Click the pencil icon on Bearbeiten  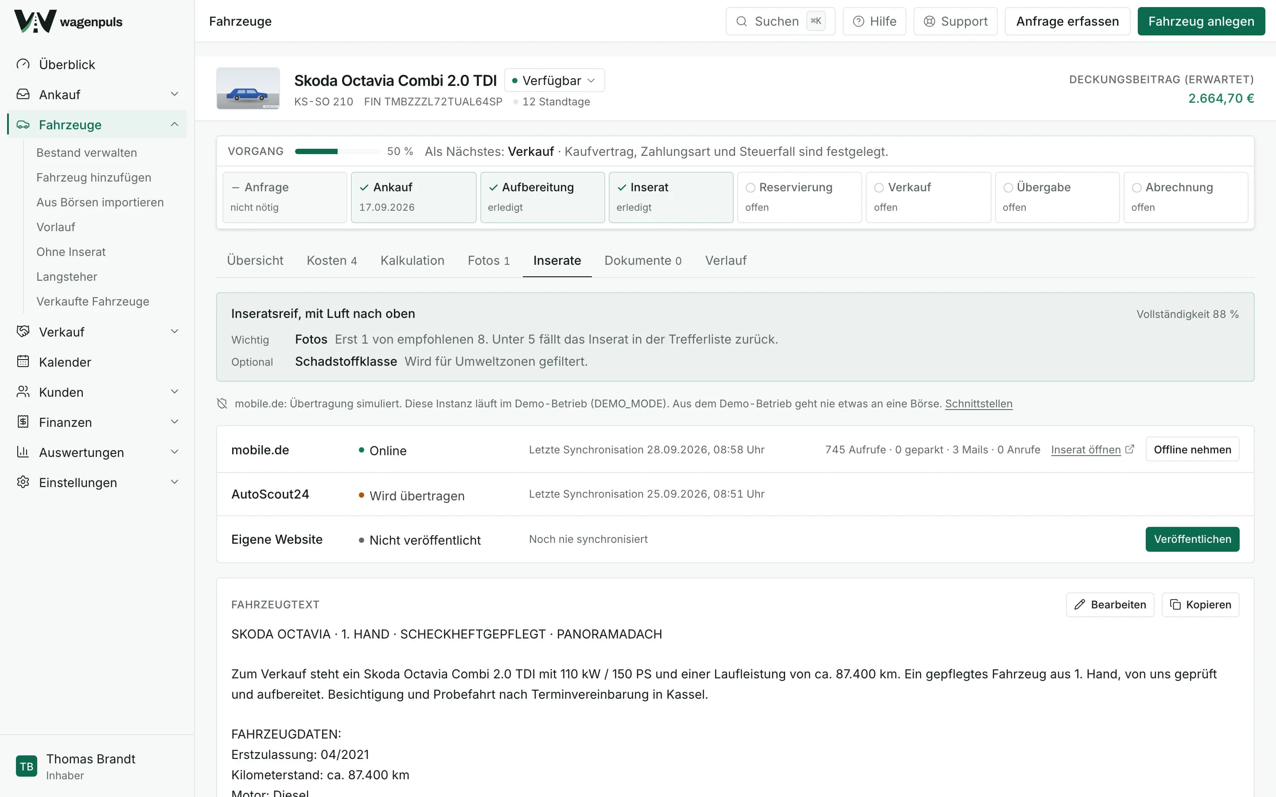(1080, 604)
